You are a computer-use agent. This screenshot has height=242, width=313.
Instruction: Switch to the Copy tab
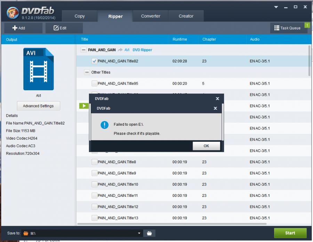[79, 16]
